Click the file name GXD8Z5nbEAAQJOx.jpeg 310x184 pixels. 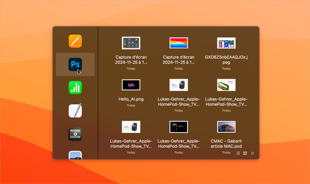coord(226,60)
